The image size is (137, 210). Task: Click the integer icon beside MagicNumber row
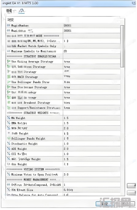pyautogui.click(x=8, y=25)
